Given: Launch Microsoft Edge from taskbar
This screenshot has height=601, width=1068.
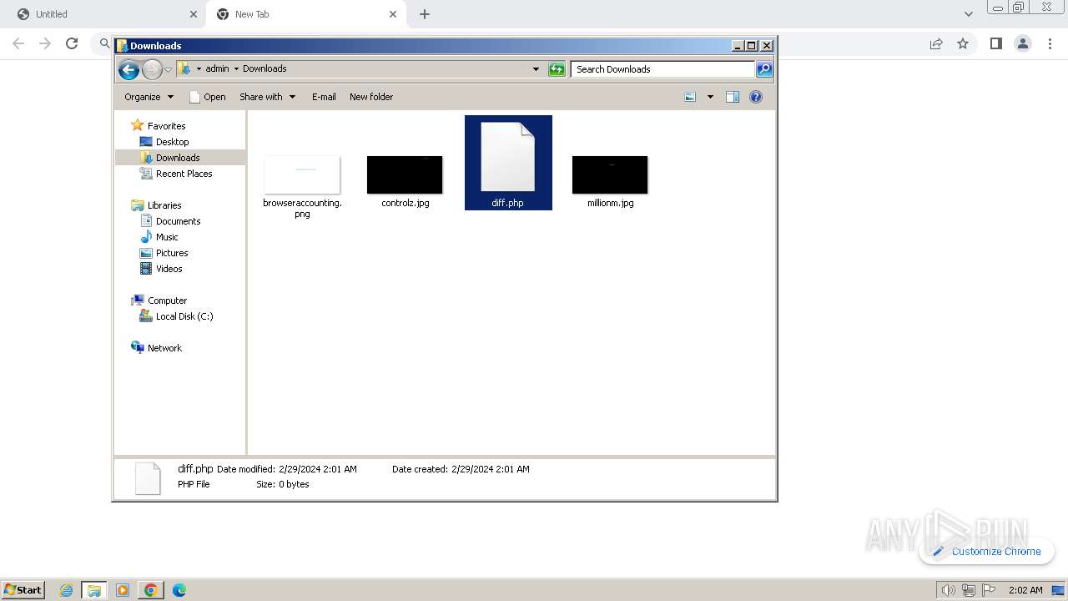Looking at the screenshot, I should 179,590.
